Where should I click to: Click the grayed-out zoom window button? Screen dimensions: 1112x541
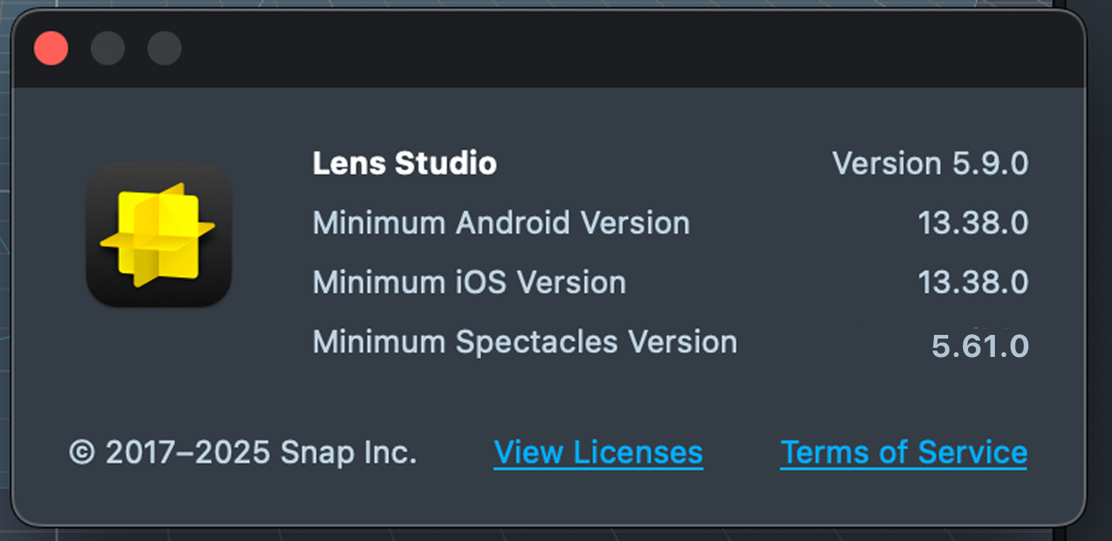[x=165, y=49]
